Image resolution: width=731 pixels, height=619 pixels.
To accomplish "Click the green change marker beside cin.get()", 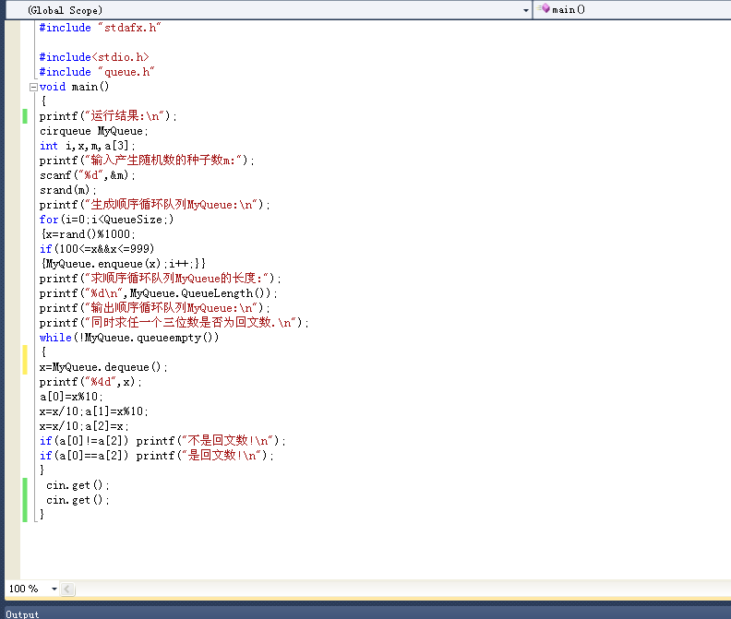I will pyautogui.click(x=25, y=493).
